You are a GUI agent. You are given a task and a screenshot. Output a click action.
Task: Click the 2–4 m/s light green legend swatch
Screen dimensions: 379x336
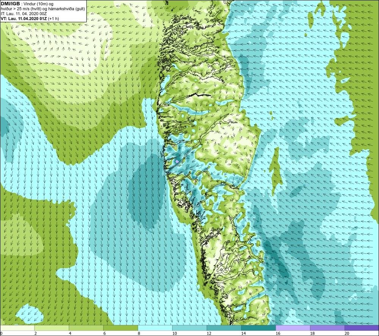pos(52,328)
